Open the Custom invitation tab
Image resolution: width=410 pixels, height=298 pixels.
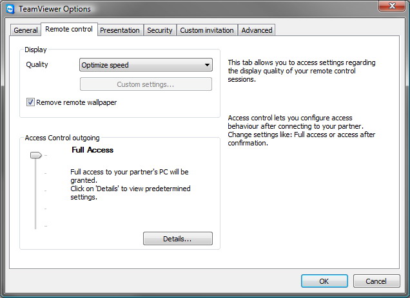click(207, 30)
